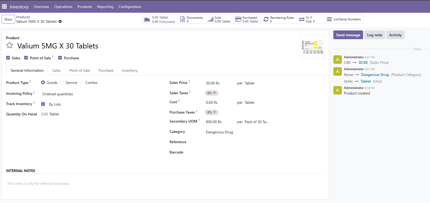Screen dimensions: 430x203
Task: Click the 30.00 new sales price value in chatter
Action: tap(363, 62)
